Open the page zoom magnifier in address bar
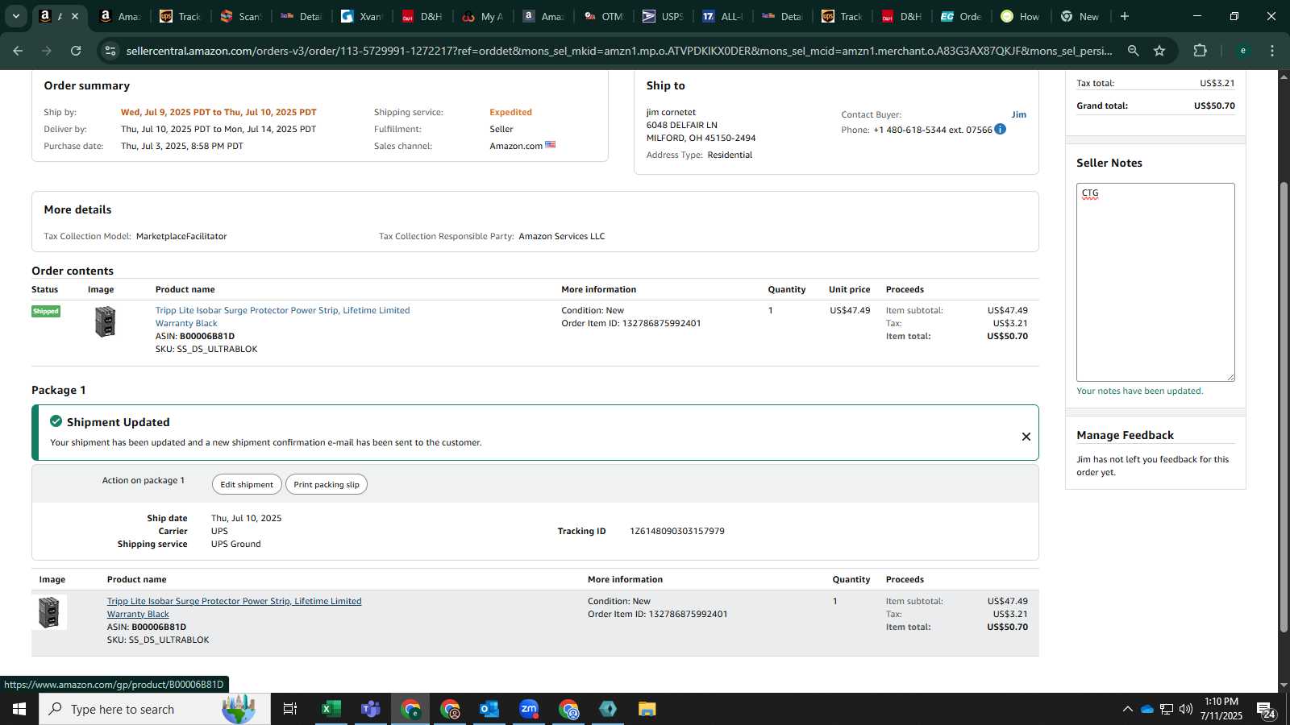 tap(1133, 51)
